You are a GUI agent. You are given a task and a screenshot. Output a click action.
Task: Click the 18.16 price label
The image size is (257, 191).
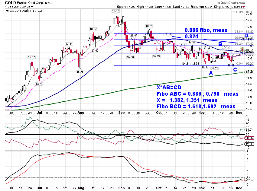click(168, 34)
